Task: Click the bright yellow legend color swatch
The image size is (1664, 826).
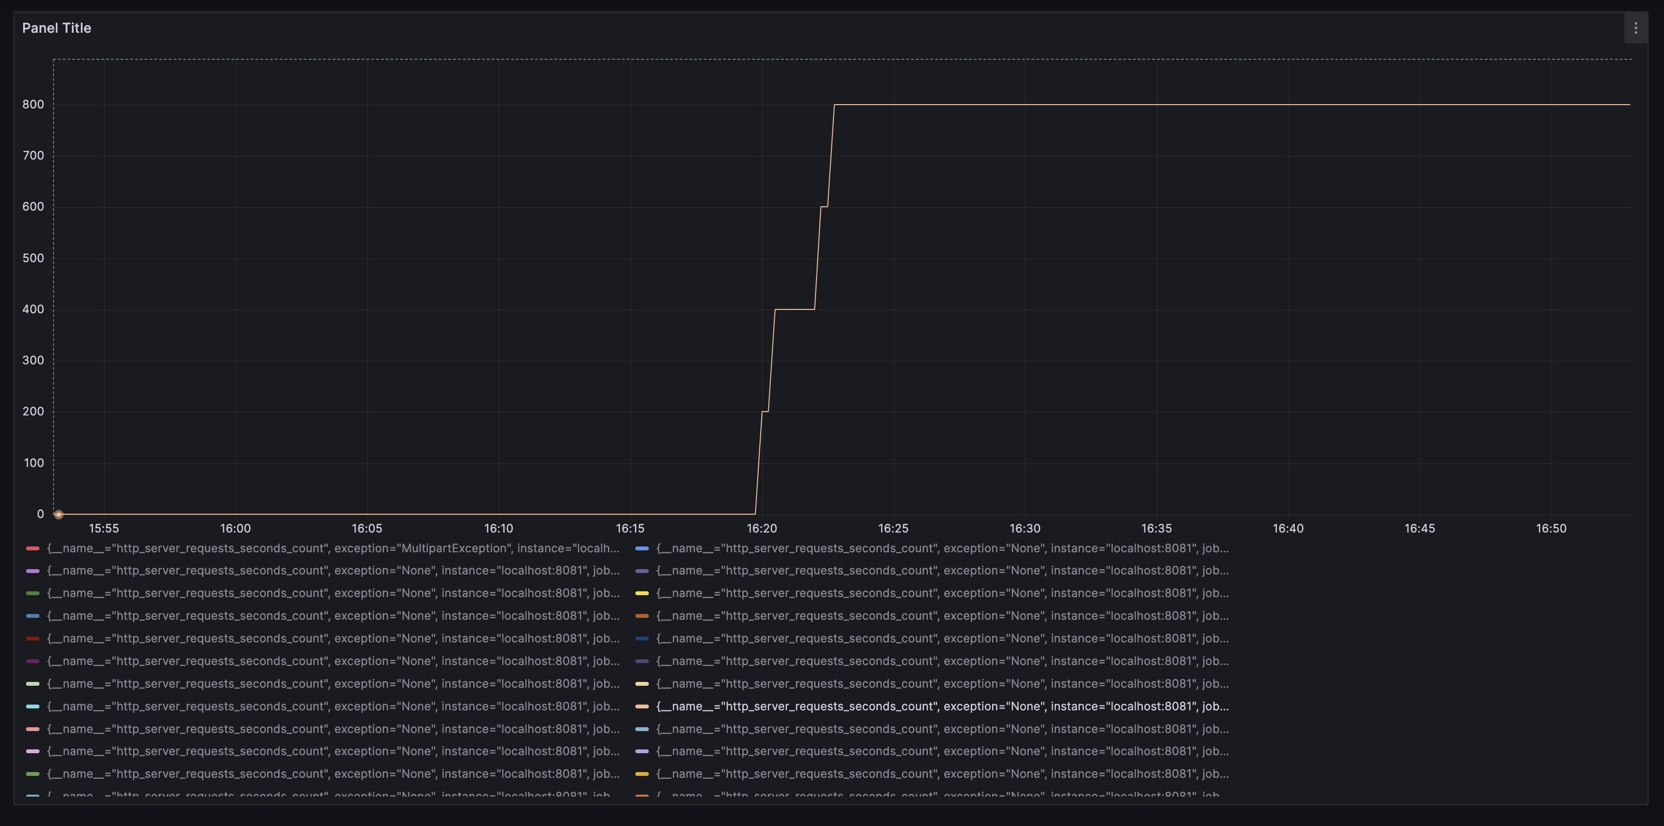Action: 642,594
